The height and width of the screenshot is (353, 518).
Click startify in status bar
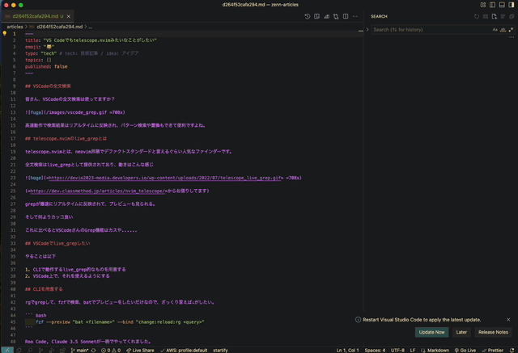(220, 350)
